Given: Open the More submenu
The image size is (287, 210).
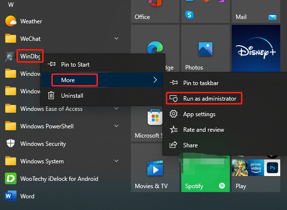Looking at the screenshot, I should tap(102, 80).
